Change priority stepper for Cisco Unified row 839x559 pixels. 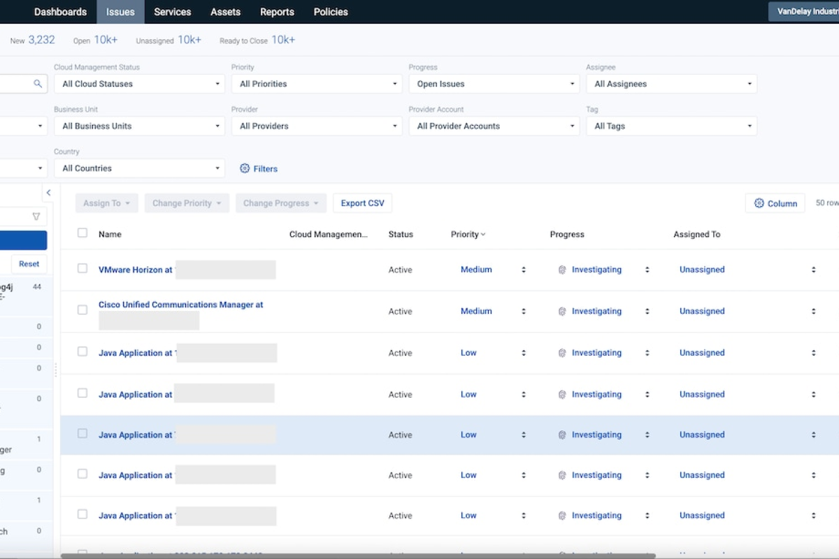pyautogui.click(x=524, y=312)
